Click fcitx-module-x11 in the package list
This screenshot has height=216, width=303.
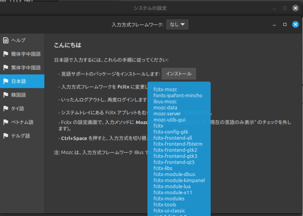point(173,193)
